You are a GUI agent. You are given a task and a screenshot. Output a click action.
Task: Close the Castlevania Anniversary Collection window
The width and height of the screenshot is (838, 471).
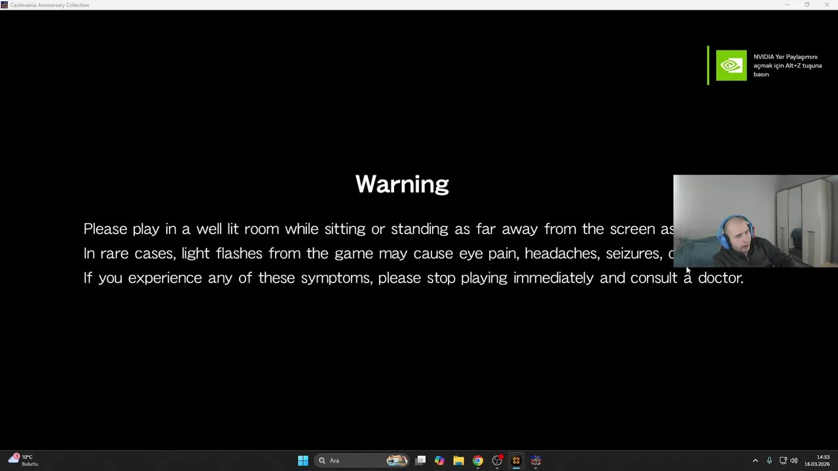pyautogui.click(x=827, y=5)
